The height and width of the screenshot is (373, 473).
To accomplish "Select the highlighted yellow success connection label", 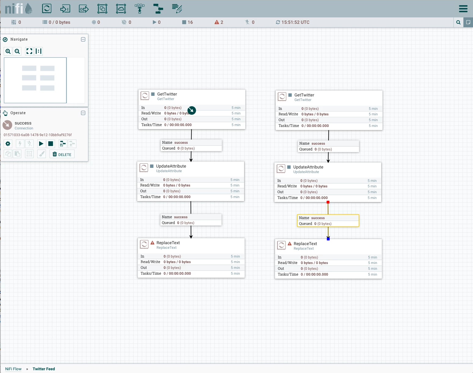I will click(x=328, y=221).
